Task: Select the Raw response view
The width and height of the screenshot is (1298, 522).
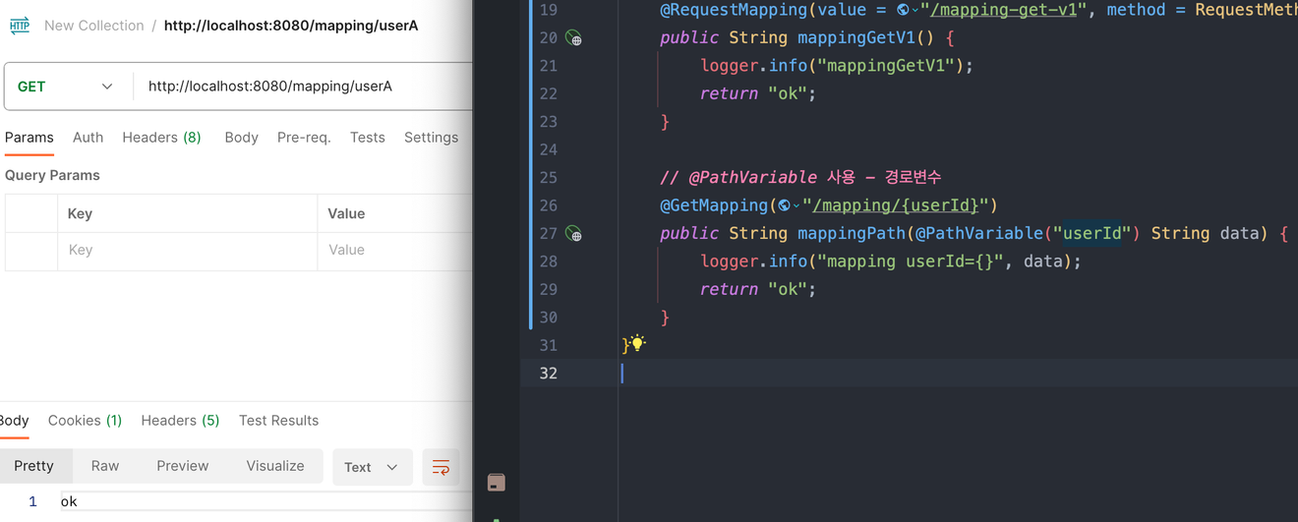Action: 105,466
